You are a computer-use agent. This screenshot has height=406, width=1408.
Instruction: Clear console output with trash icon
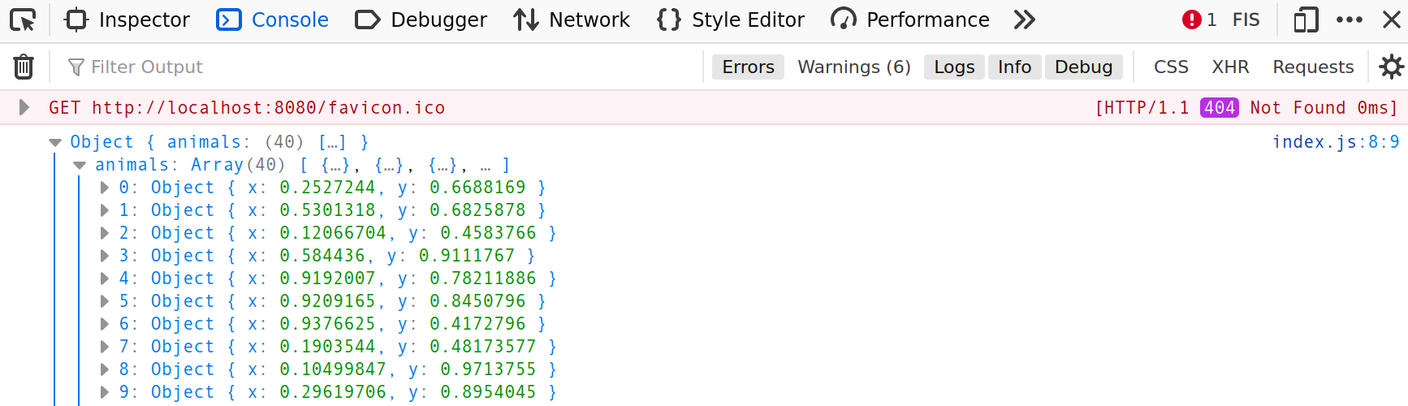pos(24,67)
